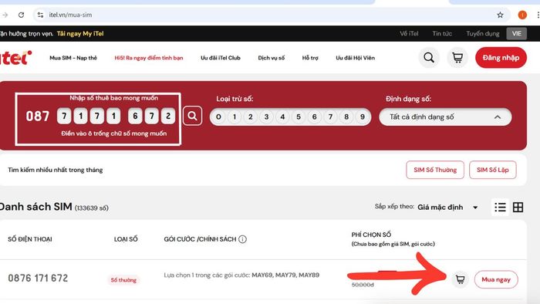Switch to grid view icon
Screen dimensions: 540x304
(518, 208)
